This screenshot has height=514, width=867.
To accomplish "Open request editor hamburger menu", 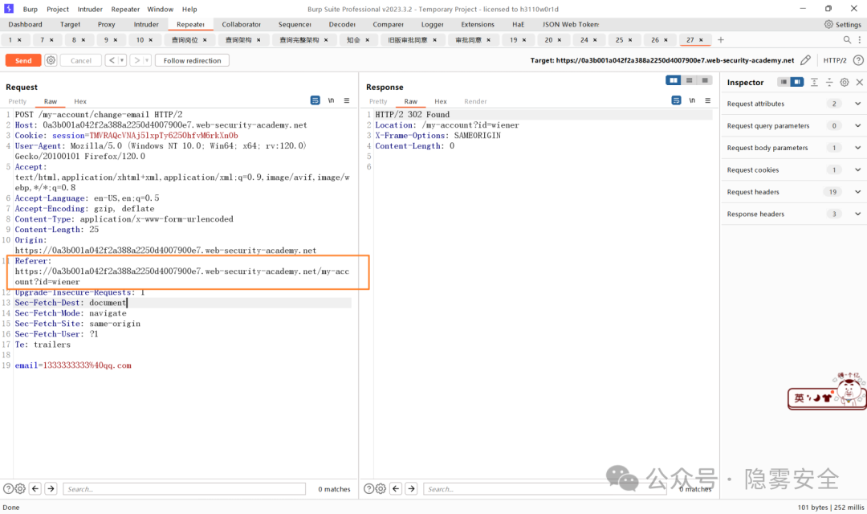I will coord(347,100).
